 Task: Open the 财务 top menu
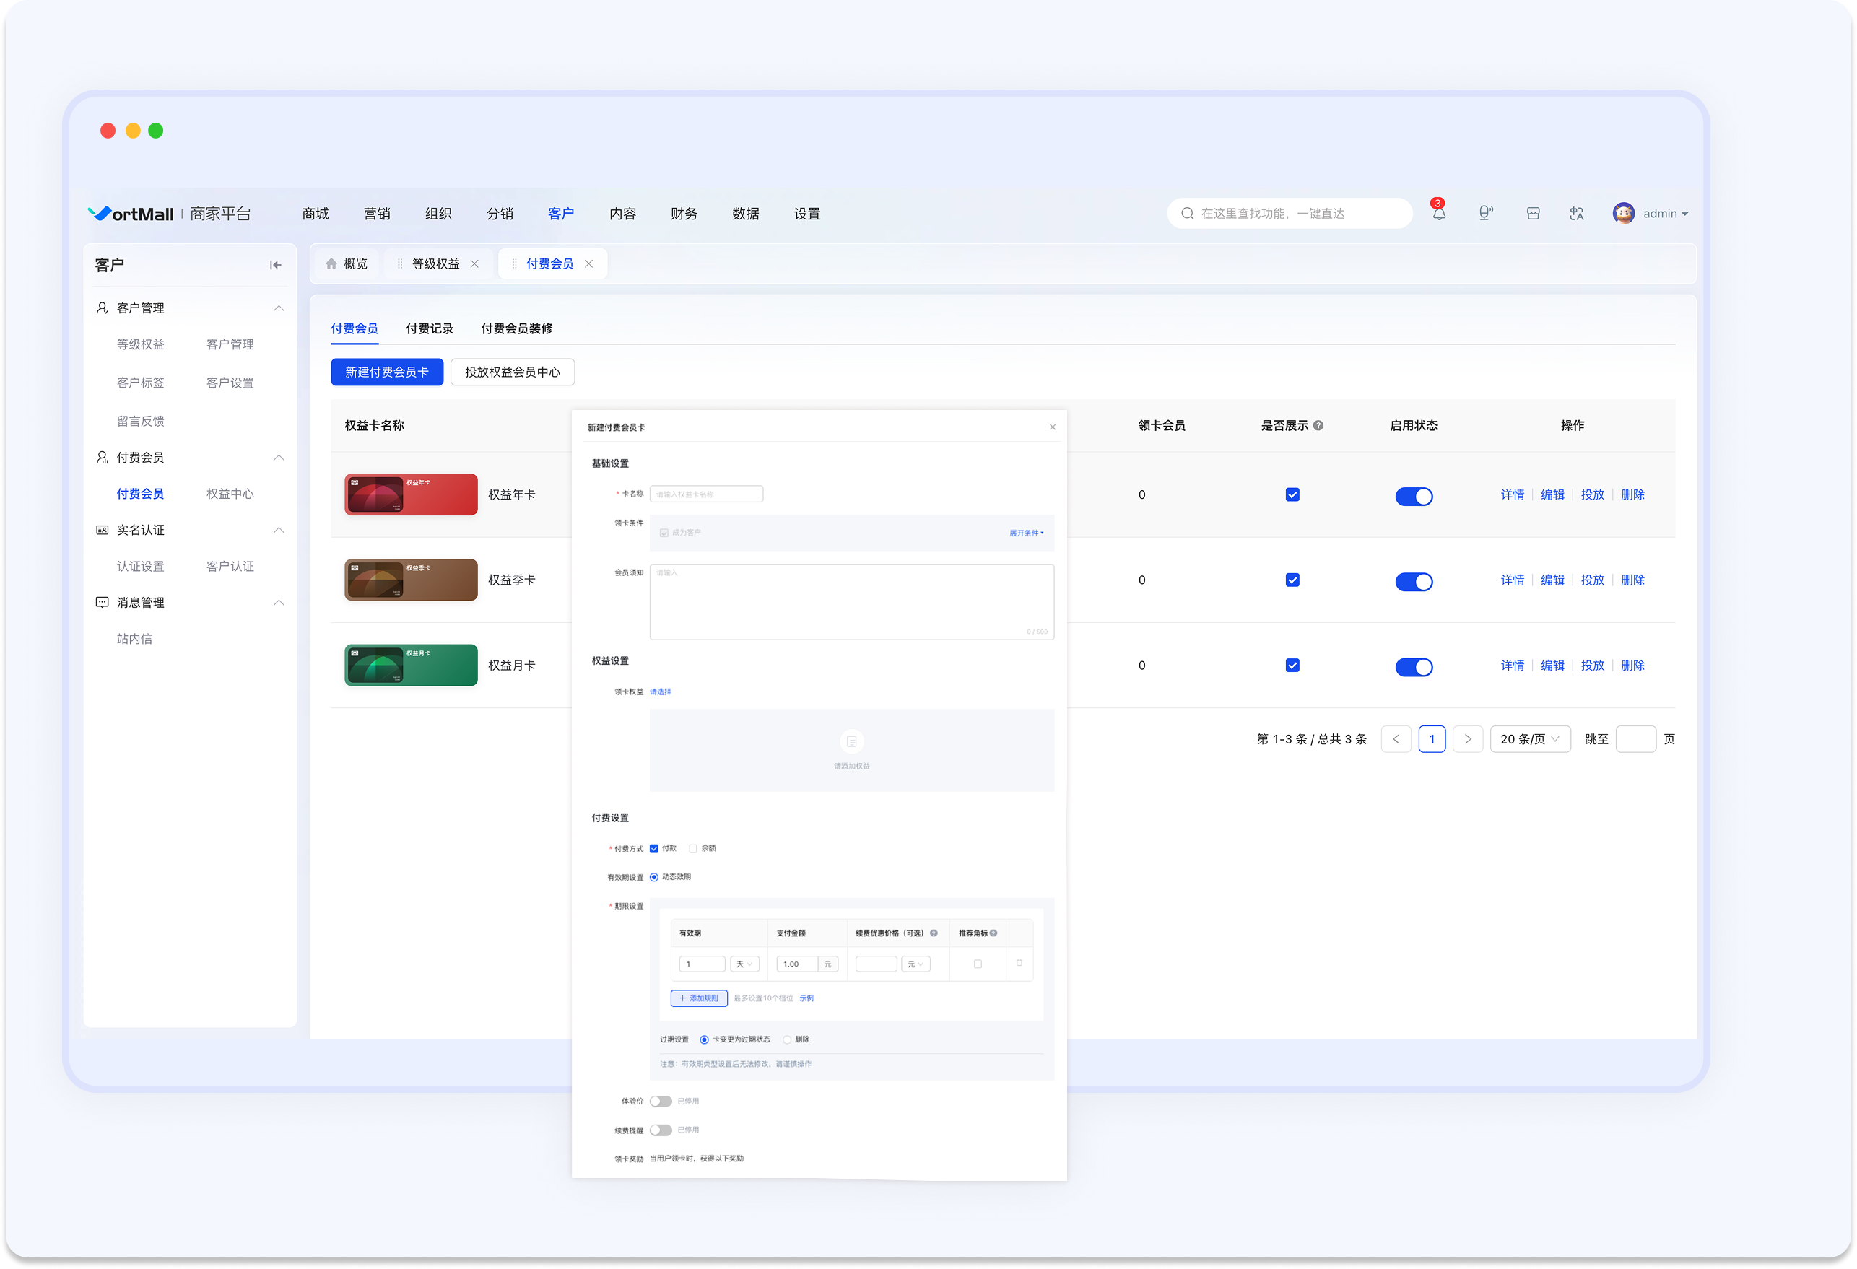(x=683, y=214)
